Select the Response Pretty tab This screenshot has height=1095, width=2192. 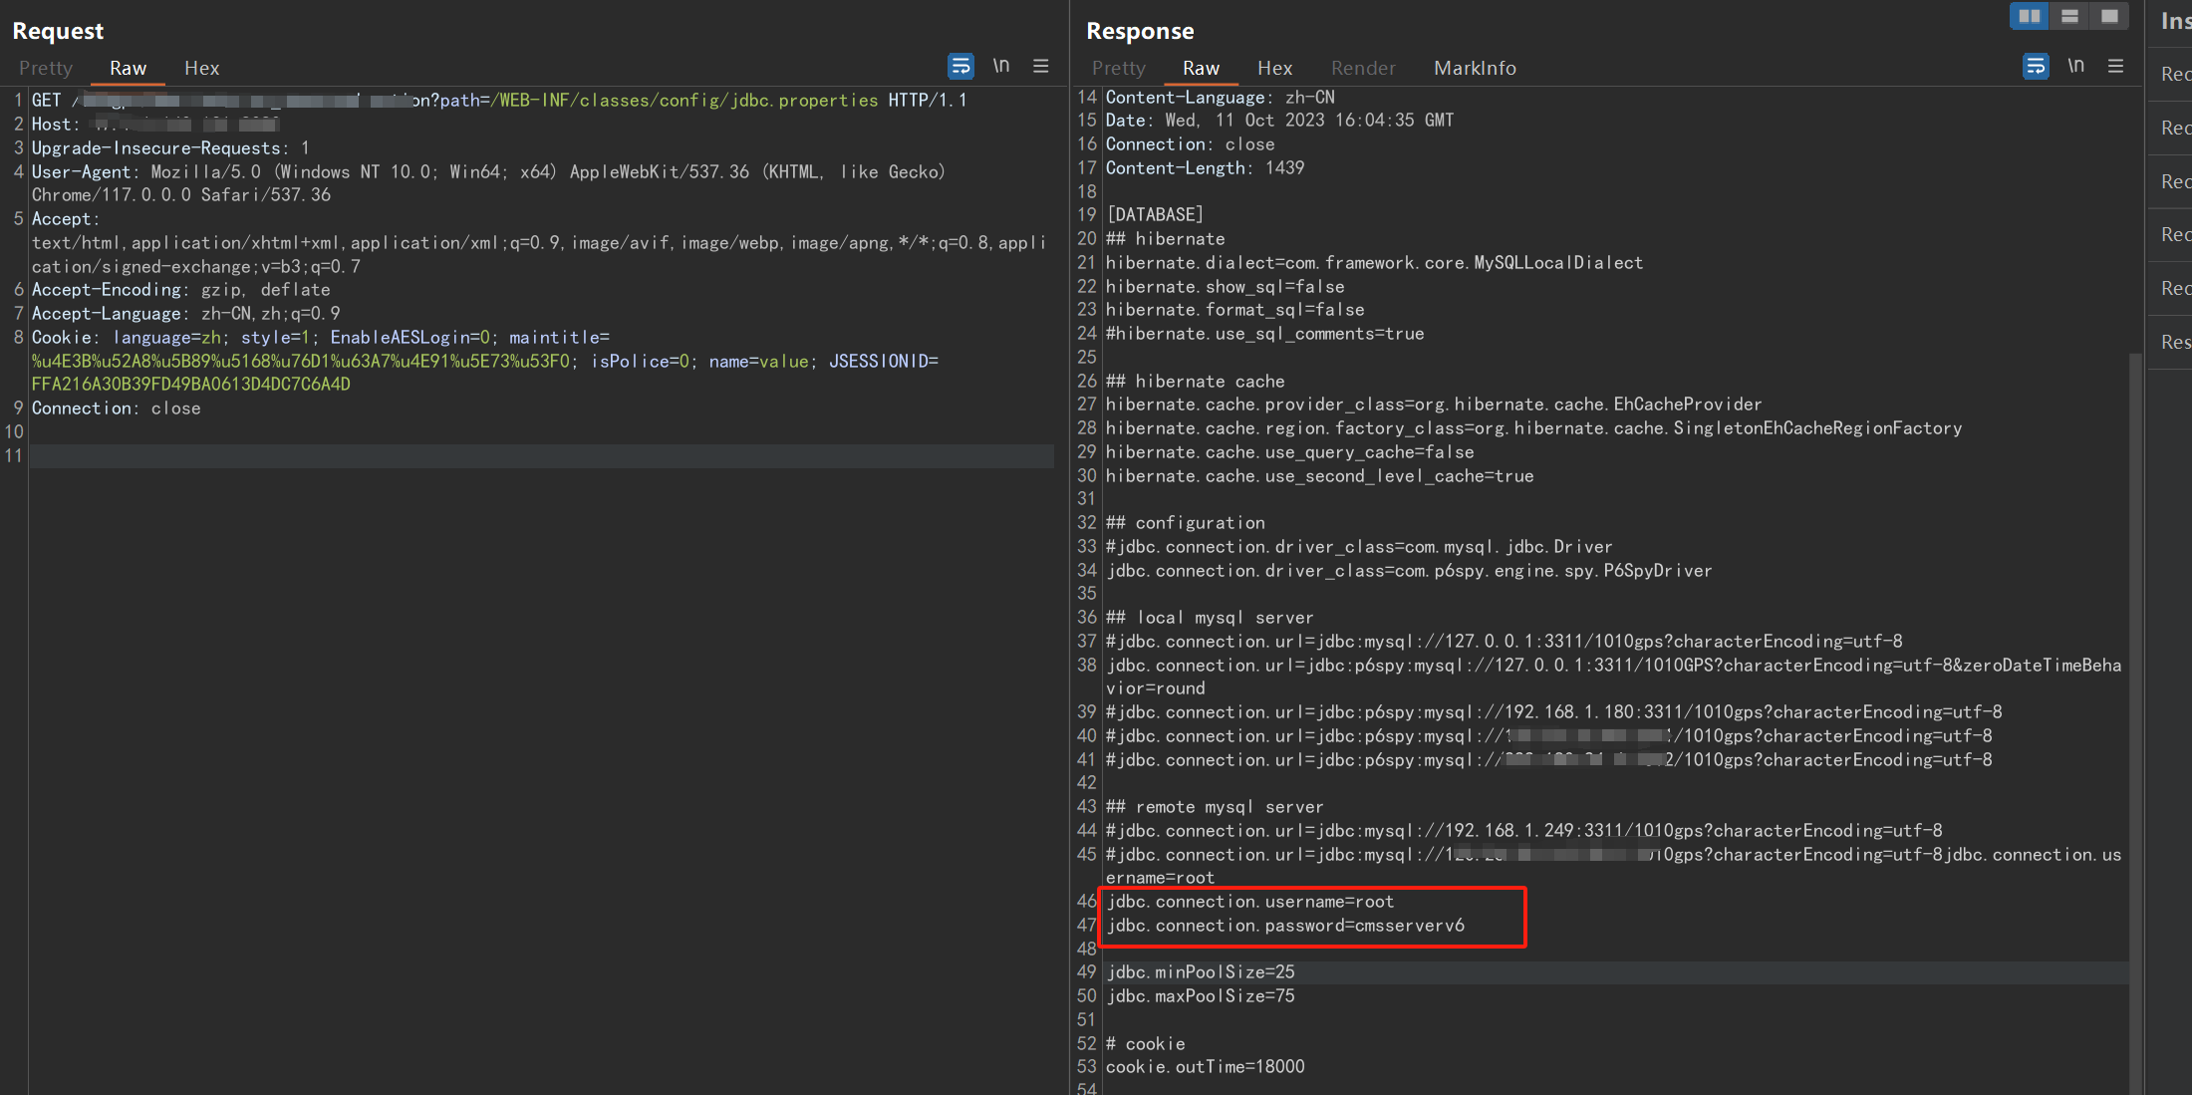(x=1118, y=68)
